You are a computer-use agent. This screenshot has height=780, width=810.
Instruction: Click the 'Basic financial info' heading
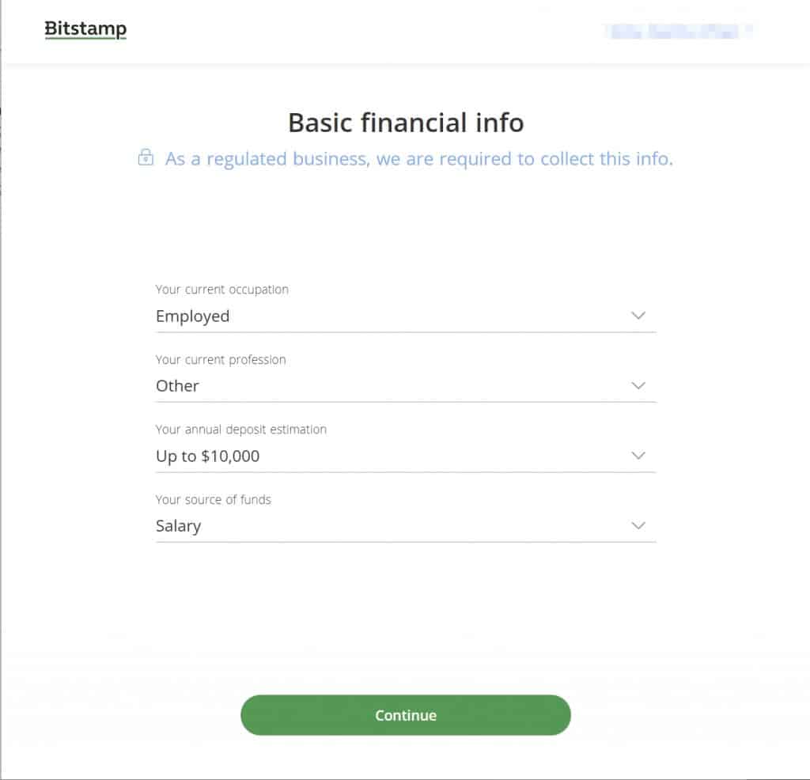tap(405, 123)
